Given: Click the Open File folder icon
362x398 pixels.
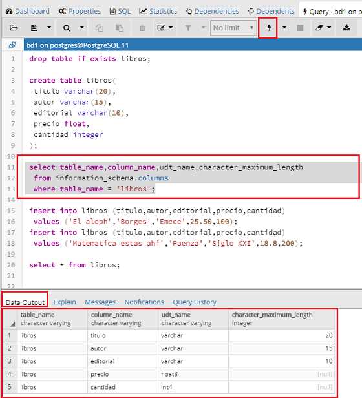Looking at the screenshot, I should (x=14, y=28).
